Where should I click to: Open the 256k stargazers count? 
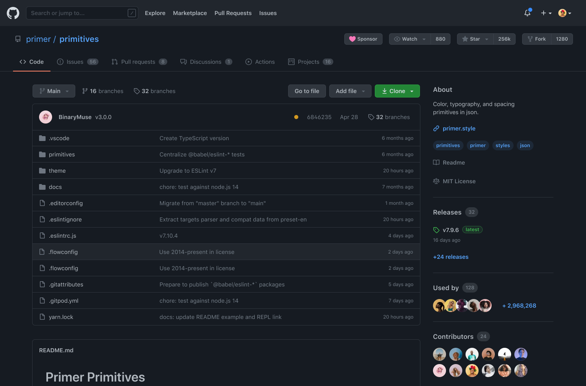coord(504,39)
